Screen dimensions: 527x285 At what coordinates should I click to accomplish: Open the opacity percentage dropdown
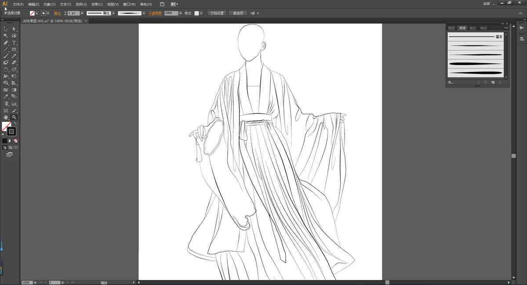tap(181, 14)
